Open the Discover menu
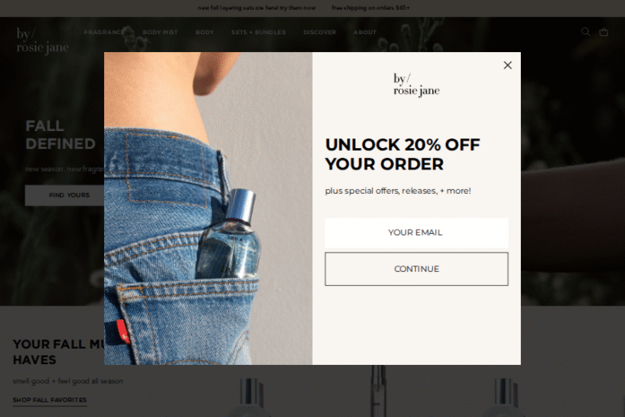This screenshot has height=417, width=625. pyautogui.click(x=320, y=33)
